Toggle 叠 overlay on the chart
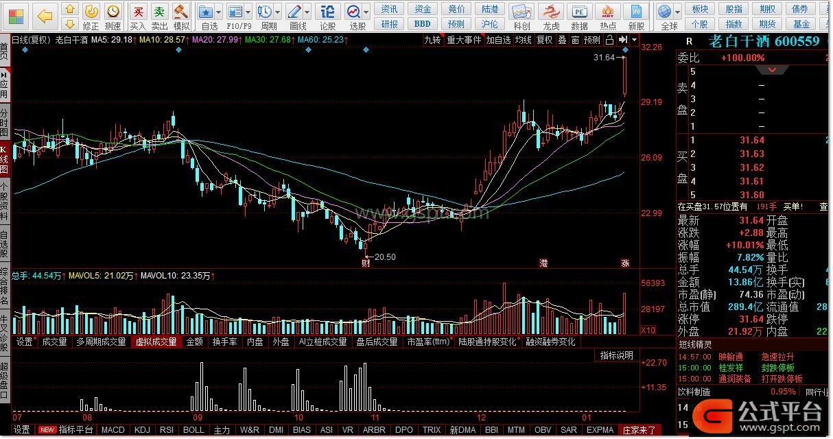 pyautogui.click(x=562, y=40)
